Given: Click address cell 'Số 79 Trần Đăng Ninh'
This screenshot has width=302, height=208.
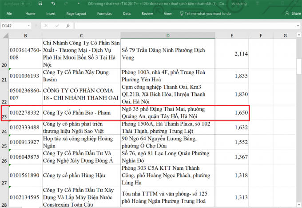Looking at the screenshot, I should pyautogui.click(x=168, y=53).
